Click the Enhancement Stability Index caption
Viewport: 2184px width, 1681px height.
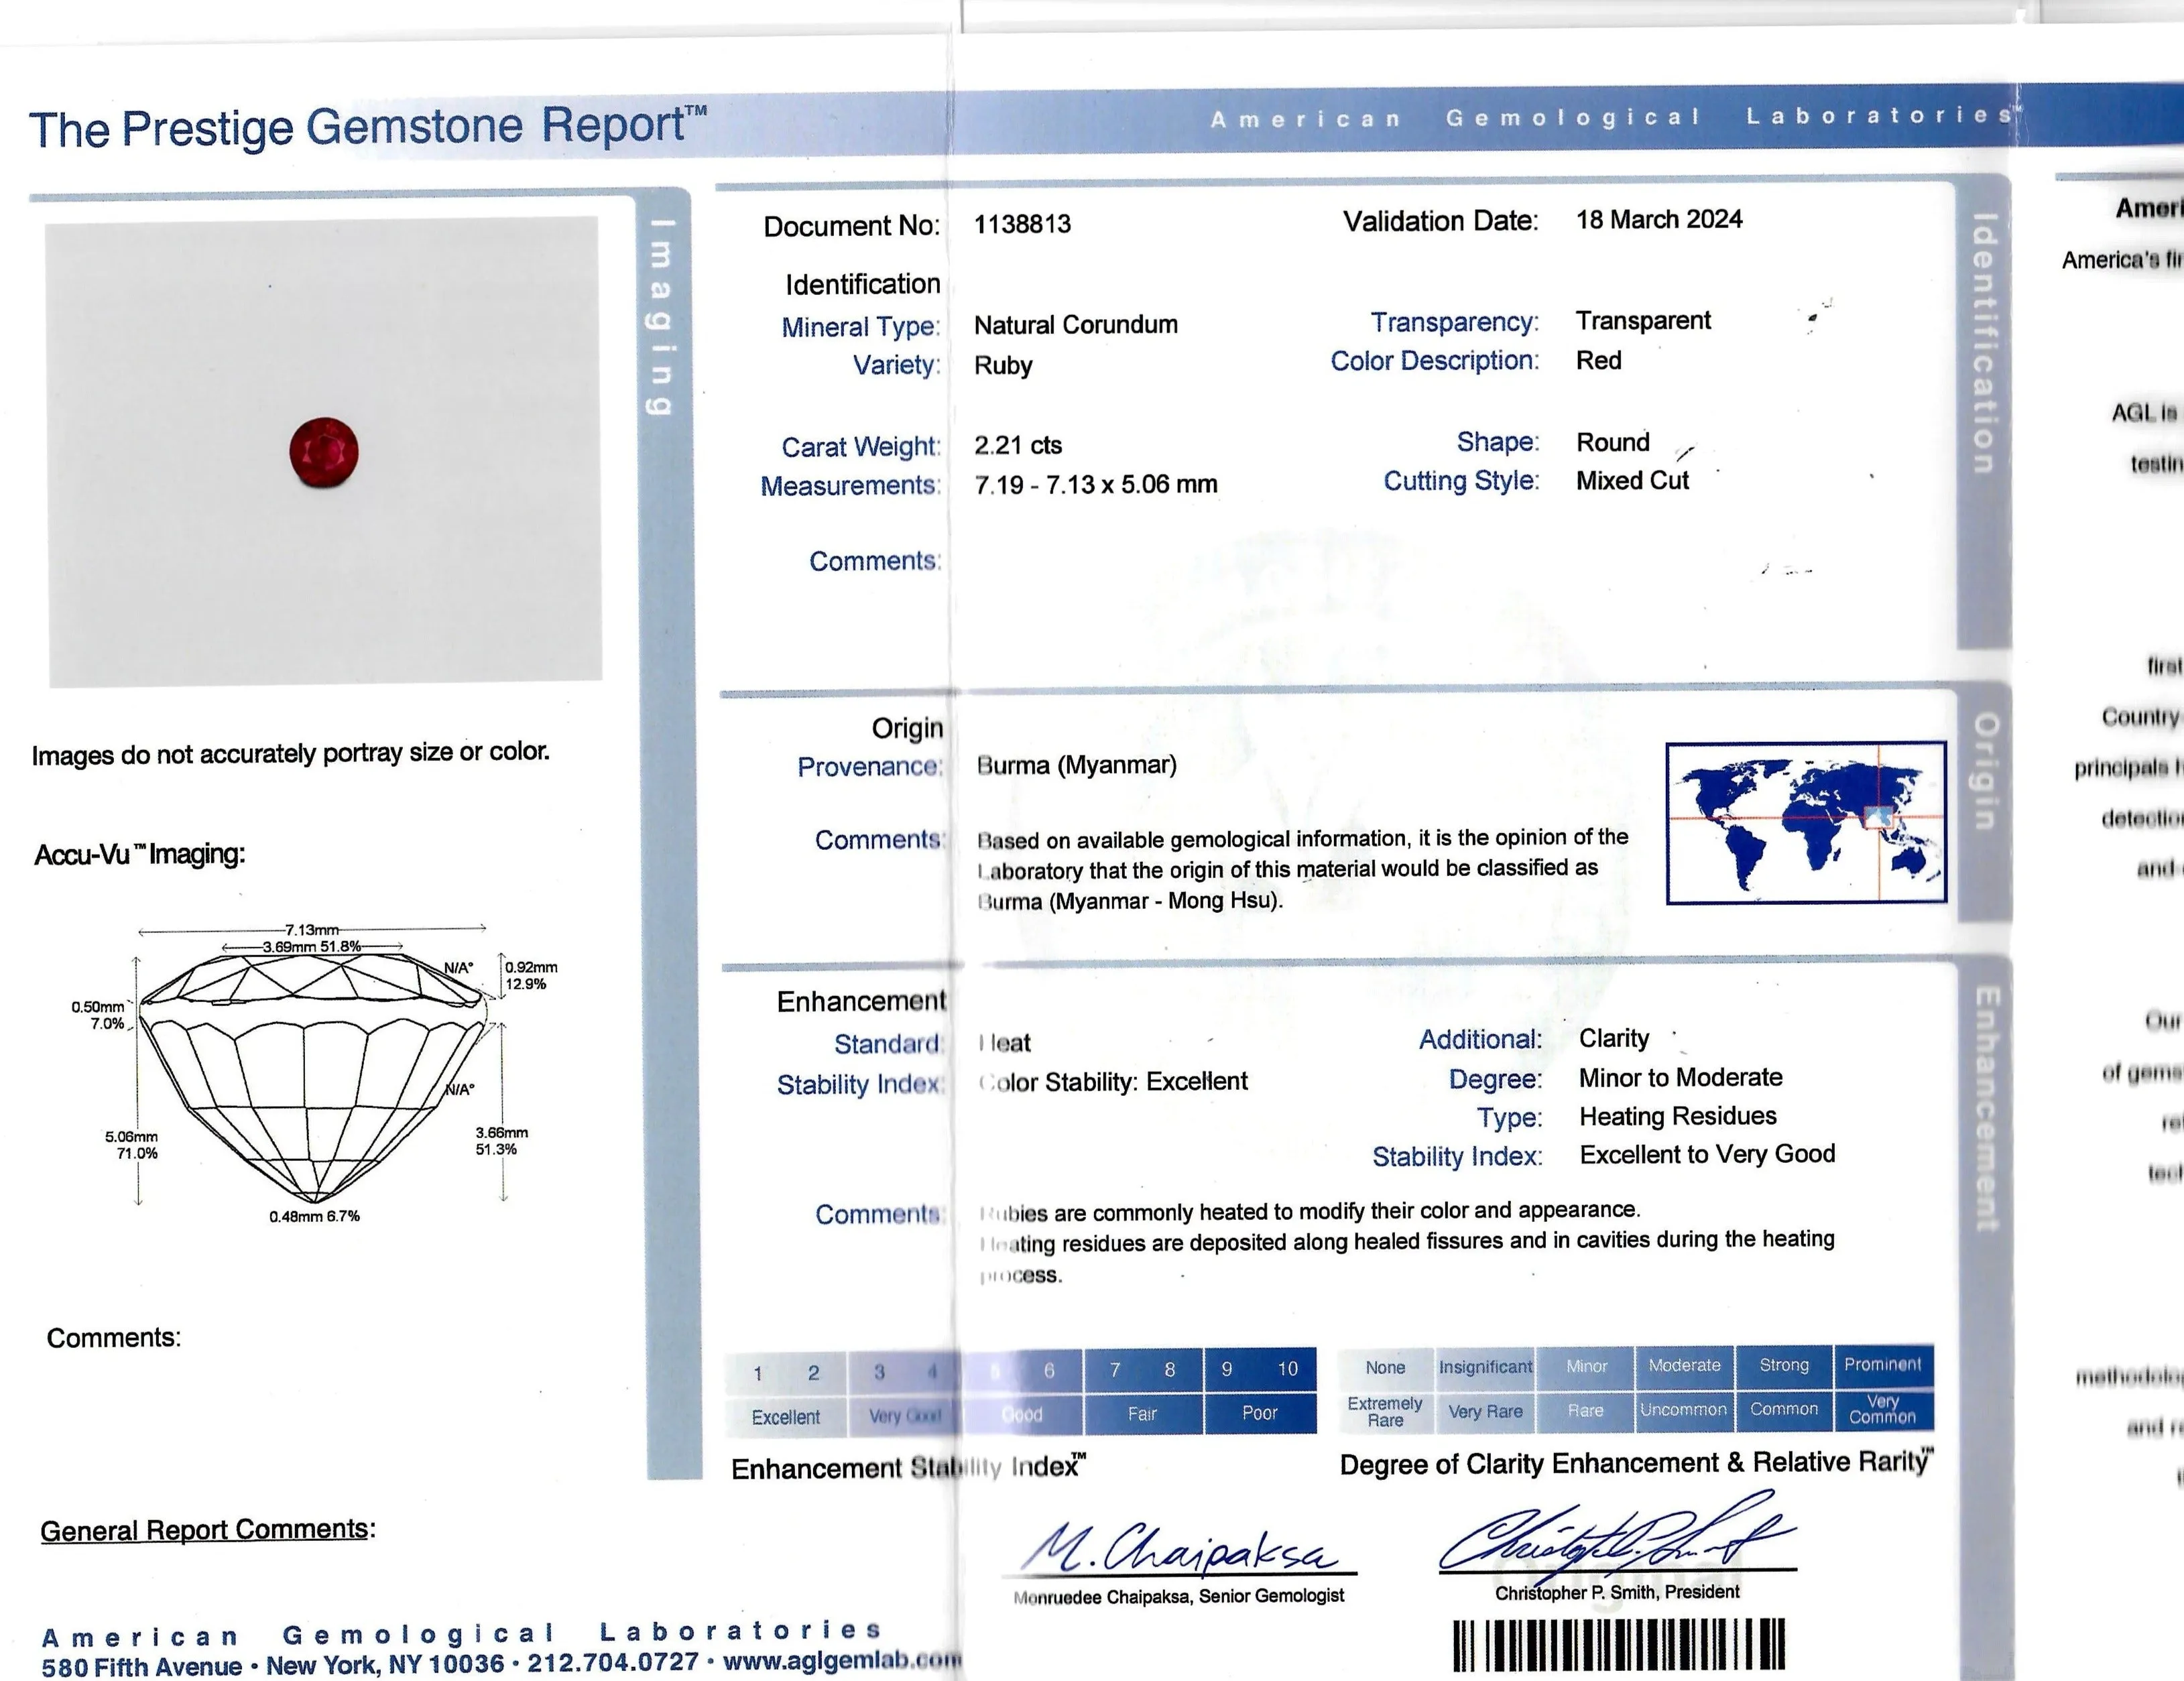(908, 1468)
